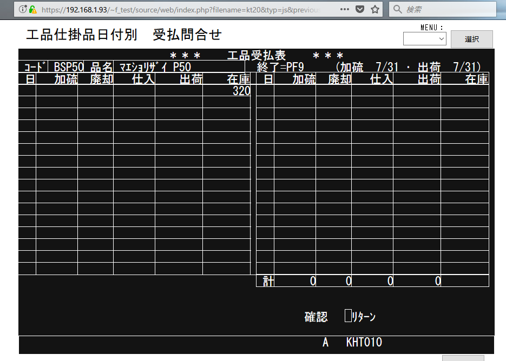Save page with the Pocket icon

tap(360, 10)
